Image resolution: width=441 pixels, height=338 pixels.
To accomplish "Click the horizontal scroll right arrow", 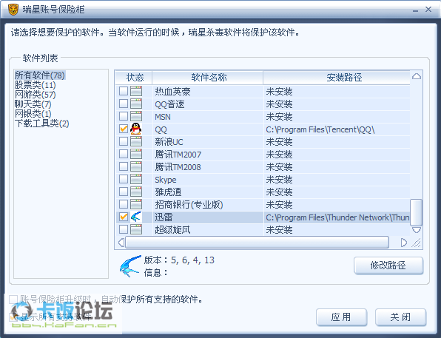I will click(x=403, y=243).
